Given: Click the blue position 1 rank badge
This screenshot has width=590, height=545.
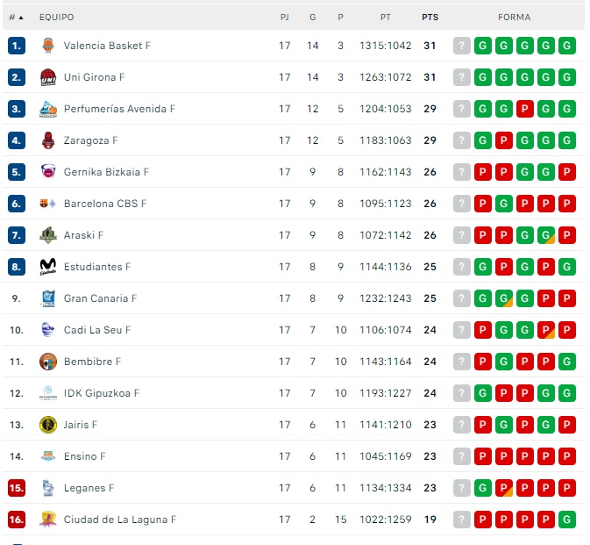Looking at the screenshot, I should pos(16,46).
